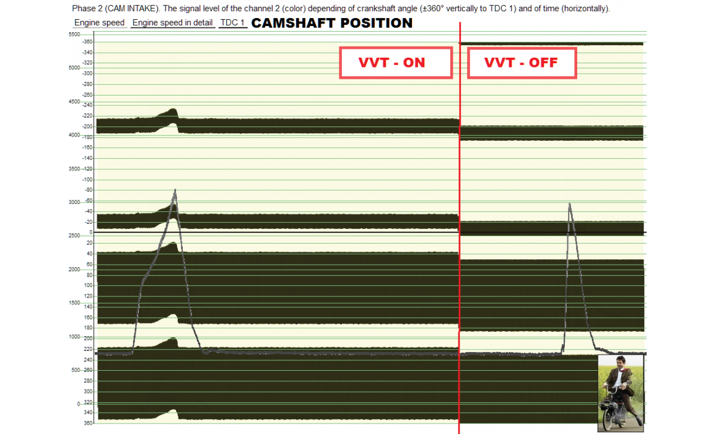Click the 1000 rpm axis label
Viewport: 716px width, 434px height.
[x=74, y=337]
